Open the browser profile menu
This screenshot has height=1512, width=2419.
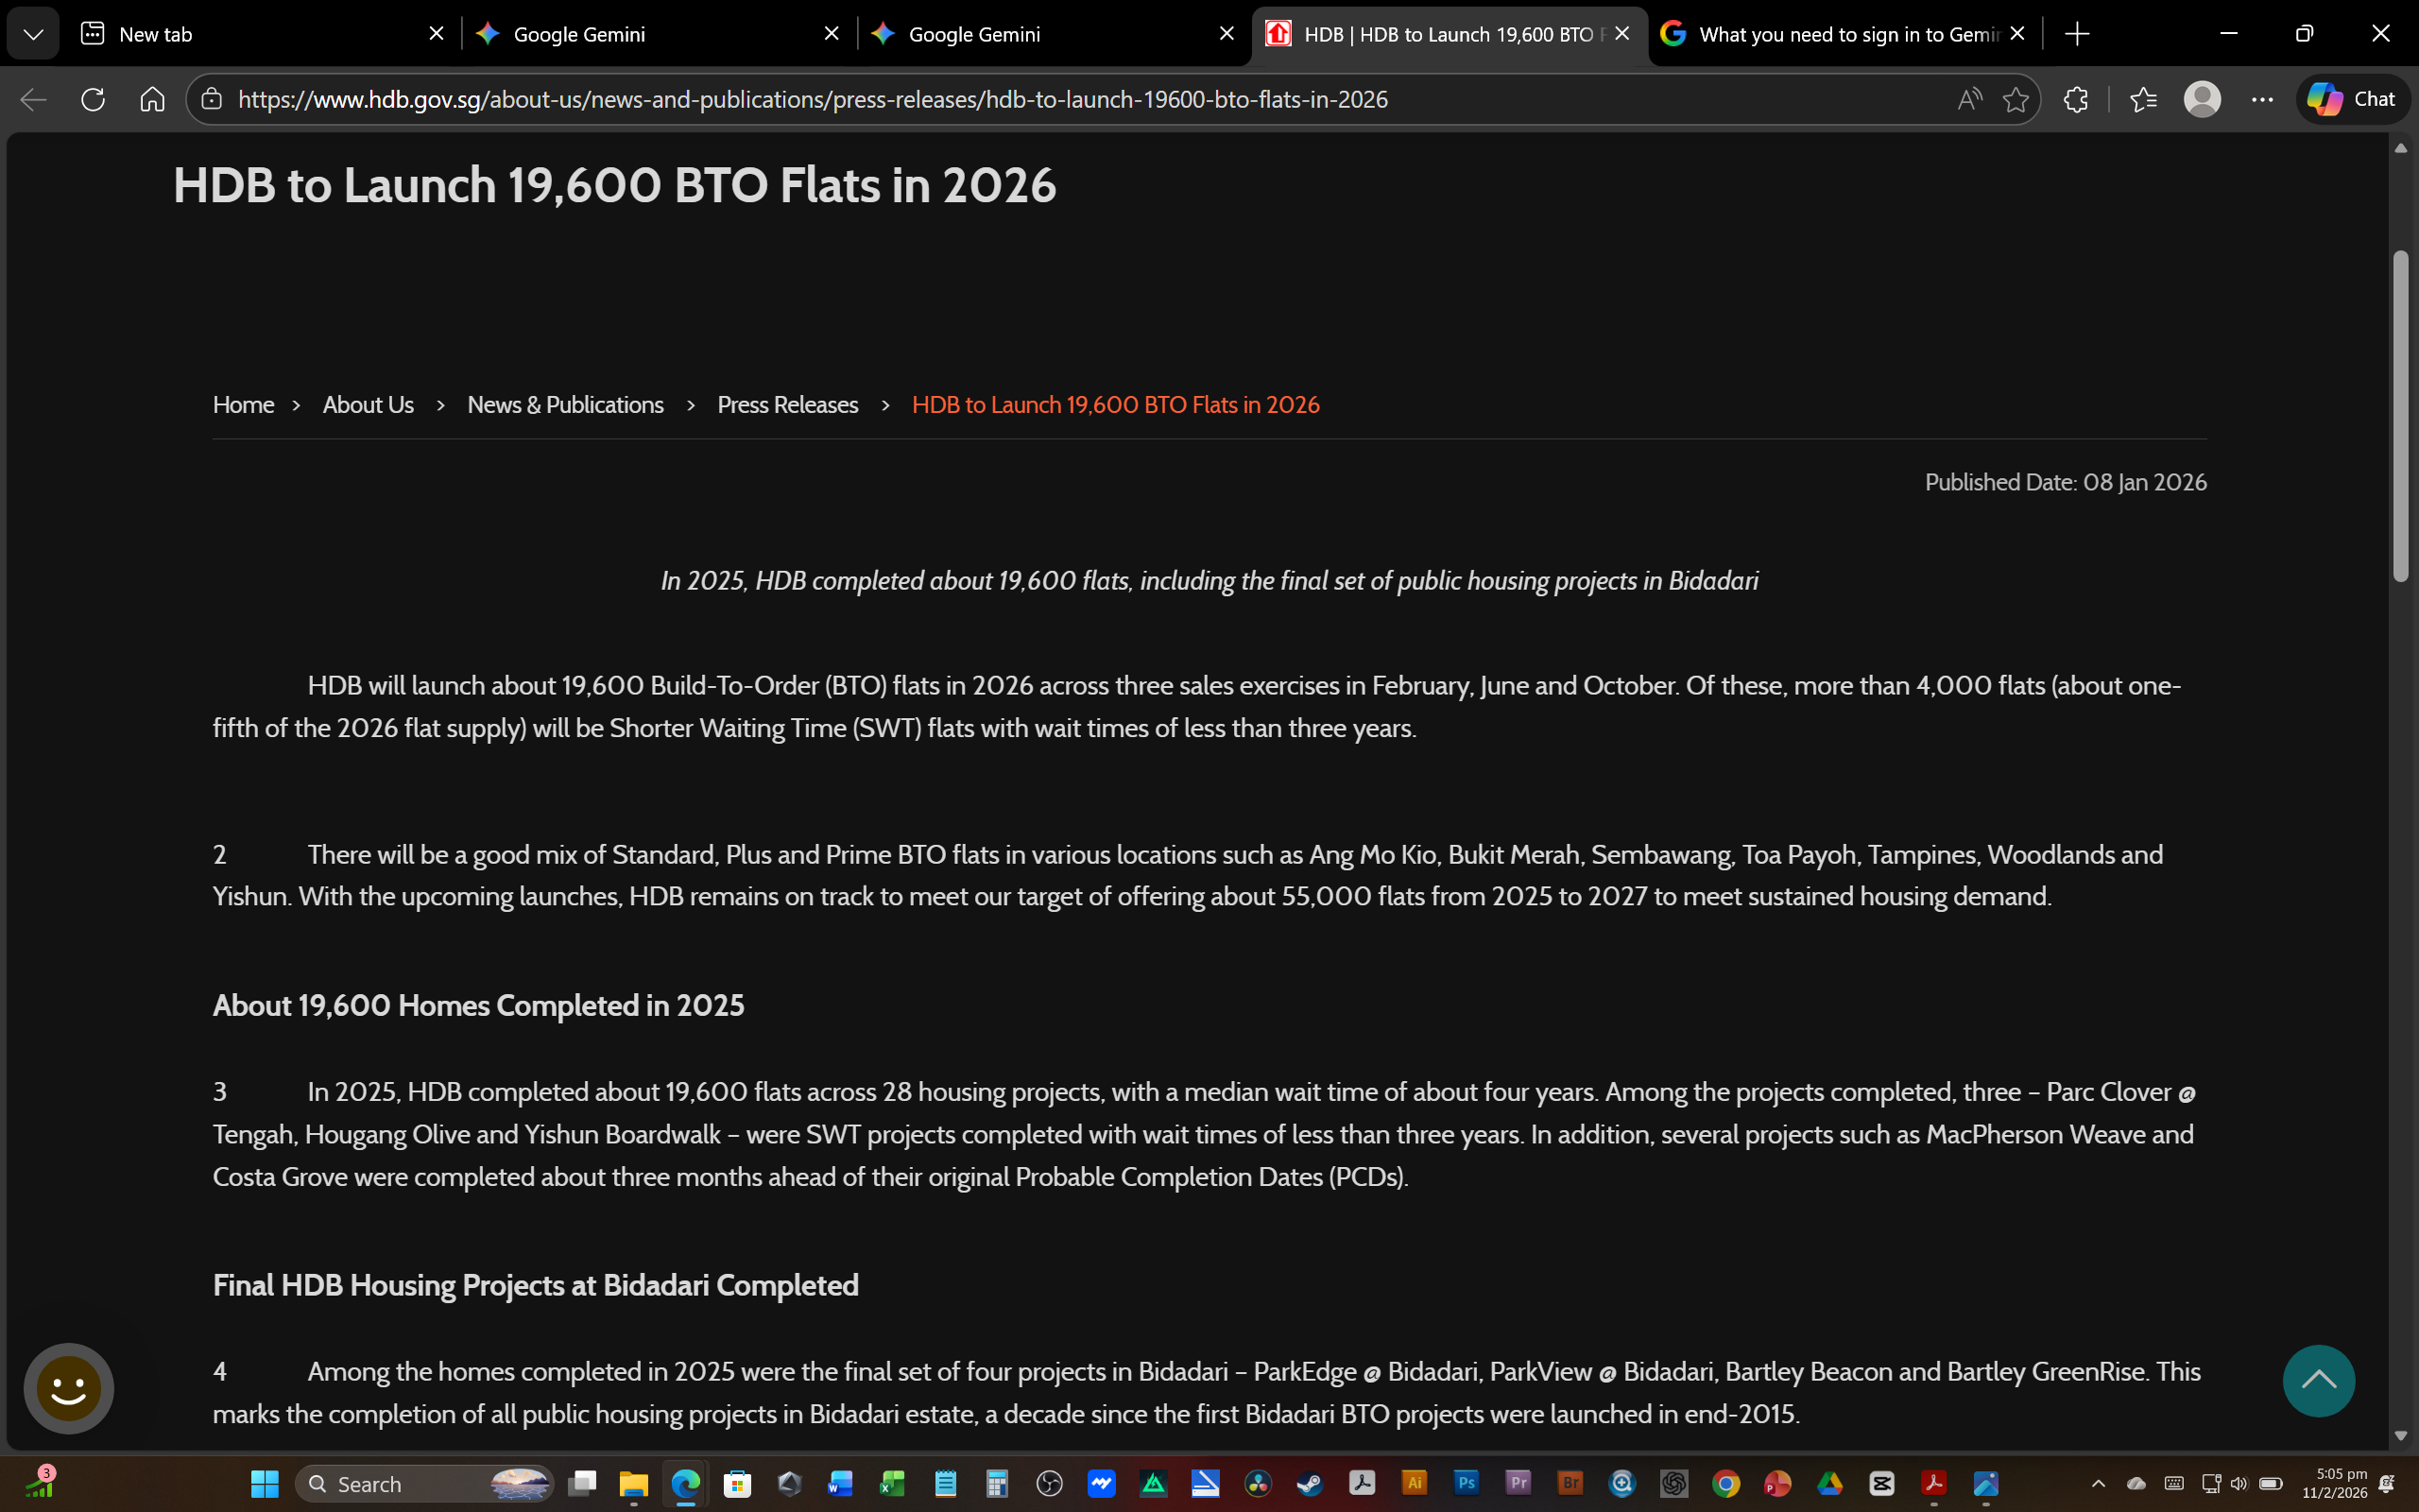point(2202,99)
